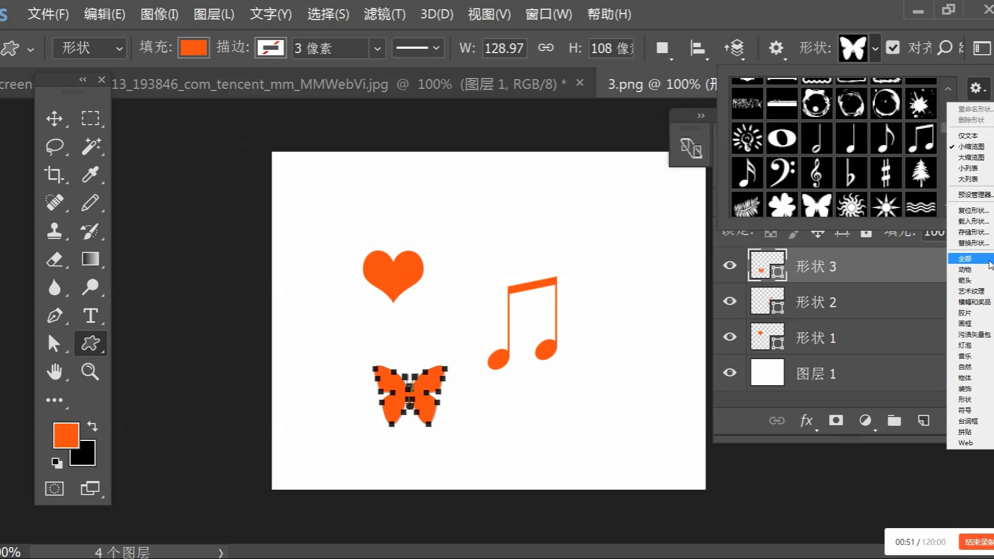The height and width of the screenshot is (559, 994).
Task: Select the Custom Shape tool in toolbox
Action: coord(91,343)
